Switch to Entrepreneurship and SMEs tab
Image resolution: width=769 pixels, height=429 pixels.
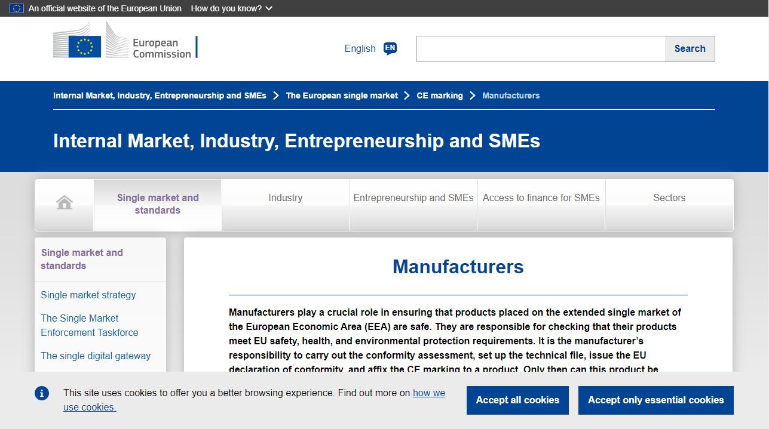pos(413,198)
